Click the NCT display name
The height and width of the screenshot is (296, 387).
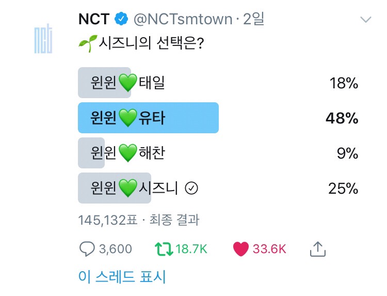tap(93, 20)
